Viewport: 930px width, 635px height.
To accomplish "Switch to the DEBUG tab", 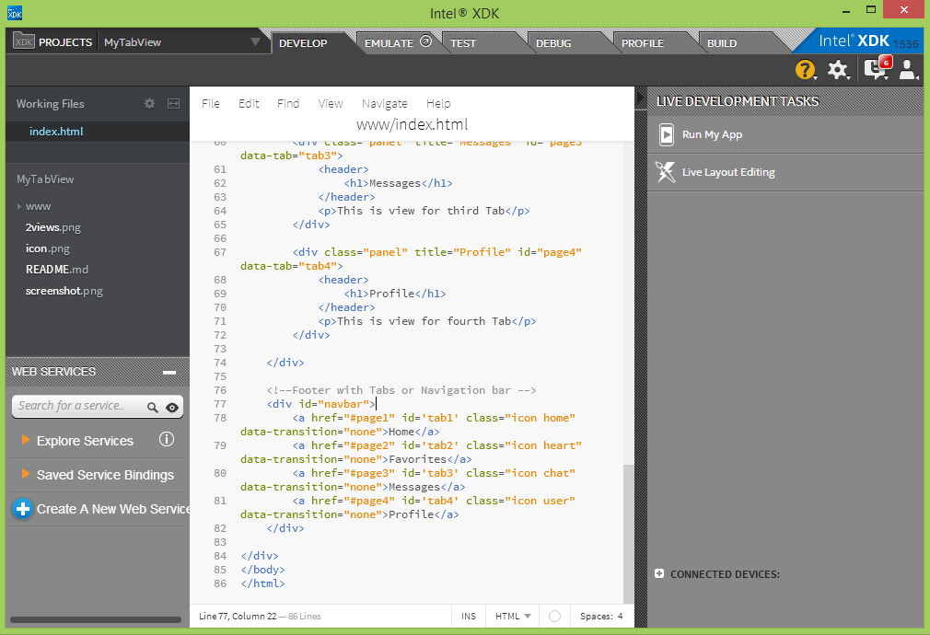I will [x=553, y=43].
